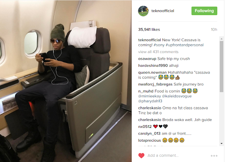Click the comments scrollbar up arrow
Screen dimensions: 225x162
click(221, 39)
